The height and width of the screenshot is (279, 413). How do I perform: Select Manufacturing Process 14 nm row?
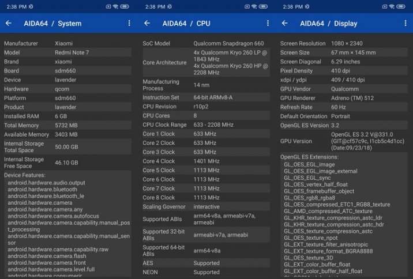coord(206,85)
